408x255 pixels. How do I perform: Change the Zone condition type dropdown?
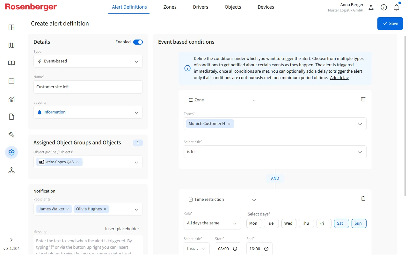pyautogui.click(x=222, y=100)
